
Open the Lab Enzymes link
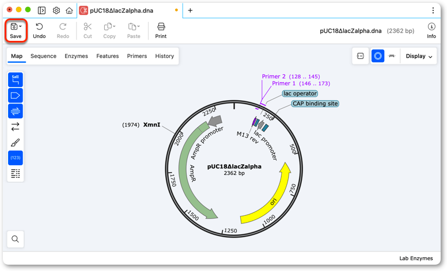[x=416, y=258]
